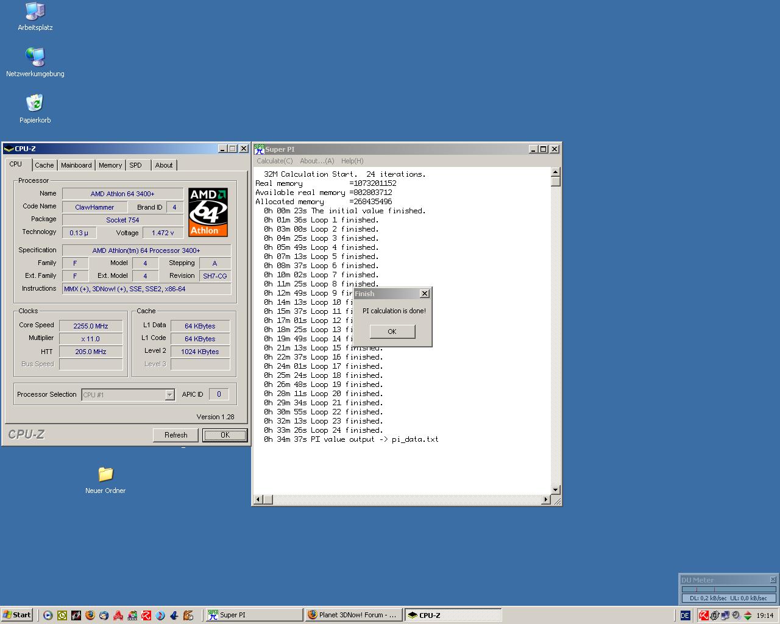
Task: Click the volume speaker tray icon
Action: [x=736, y=615]
